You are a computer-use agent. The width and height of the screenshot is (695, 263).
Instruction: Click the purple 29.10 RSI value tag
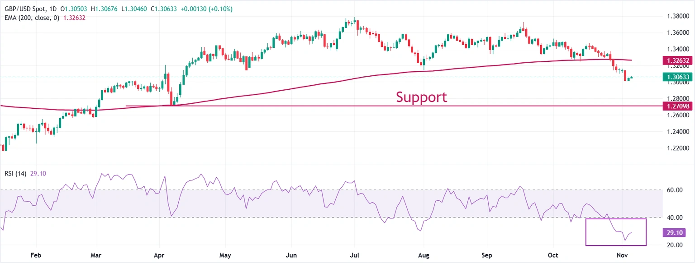(677, 233)
